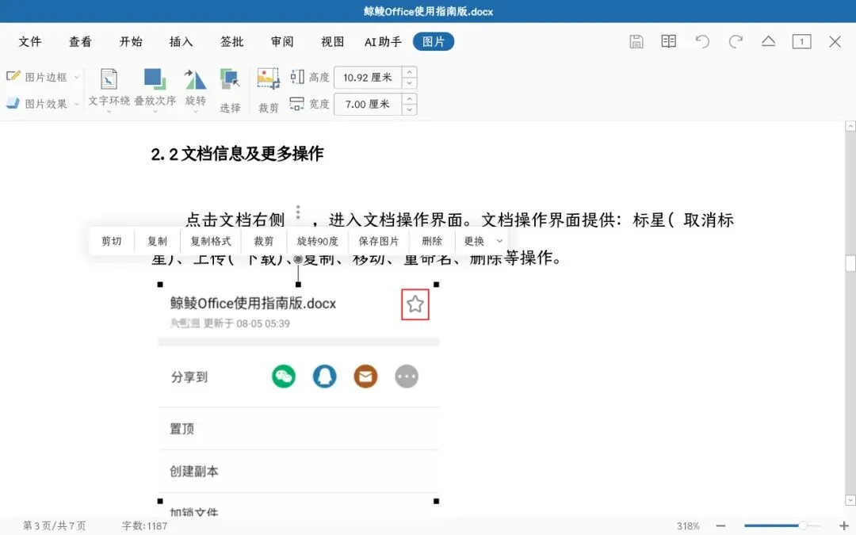Click the 创建副本 row in the image

(299, 471)
